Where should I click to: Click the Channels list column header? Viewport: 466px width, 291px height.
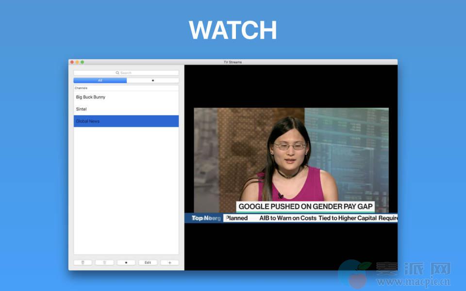tap(126, 88)
